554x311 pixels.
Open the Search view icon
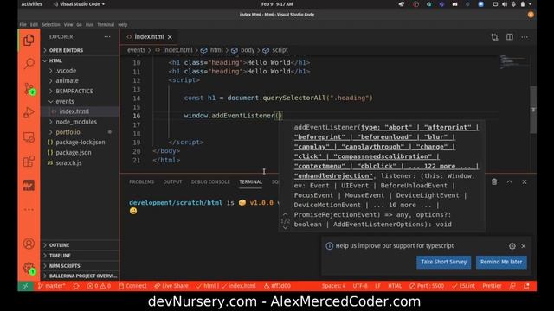(x=29, y=64)
